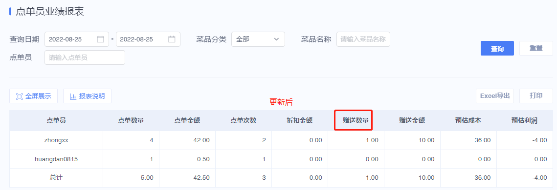
Task: Click zhongxx's 预估利润 value -4.00
Action: click(539, 140)
